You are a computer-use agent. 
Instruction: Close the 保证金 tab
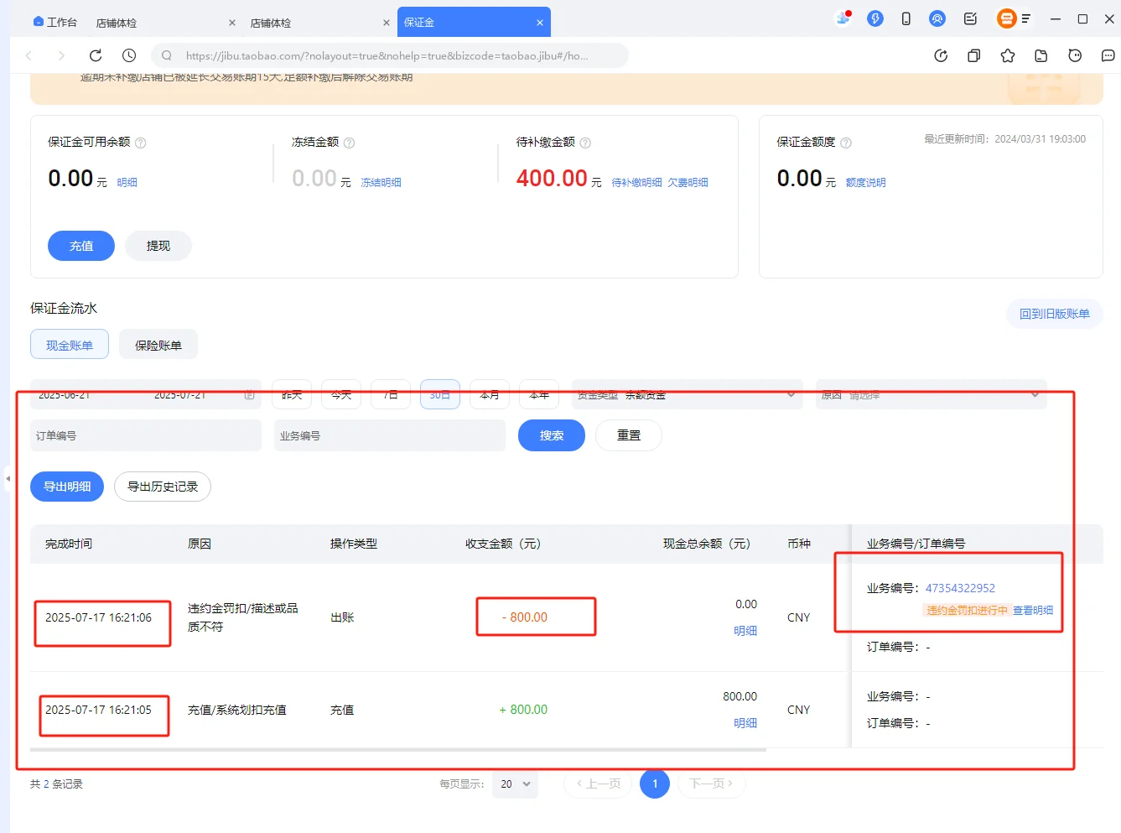(540, 23)
